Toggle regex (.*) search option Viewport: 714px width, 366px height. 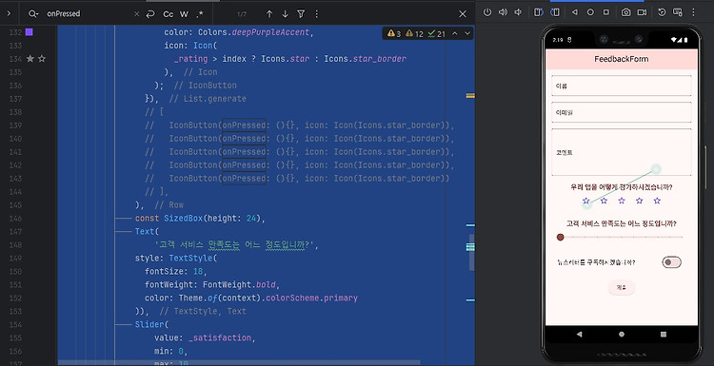tap(200, 14)
